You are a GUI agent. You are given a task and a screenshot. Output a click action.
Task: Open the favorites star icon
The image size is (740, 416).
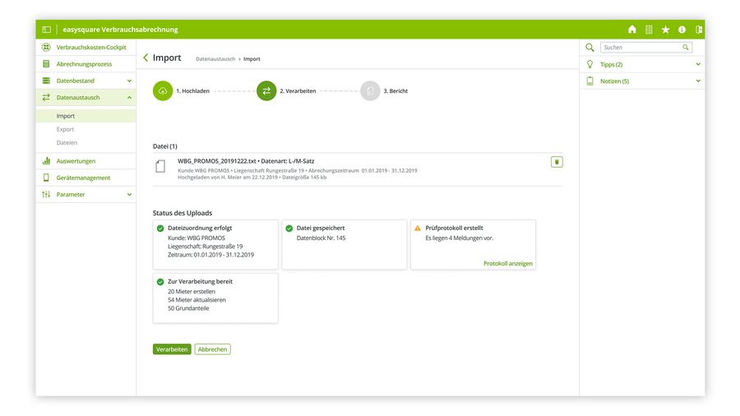665,30
